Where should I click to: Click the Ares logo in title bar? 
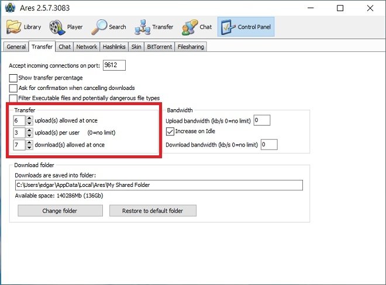pyautogui.click(x=10, y=8)
